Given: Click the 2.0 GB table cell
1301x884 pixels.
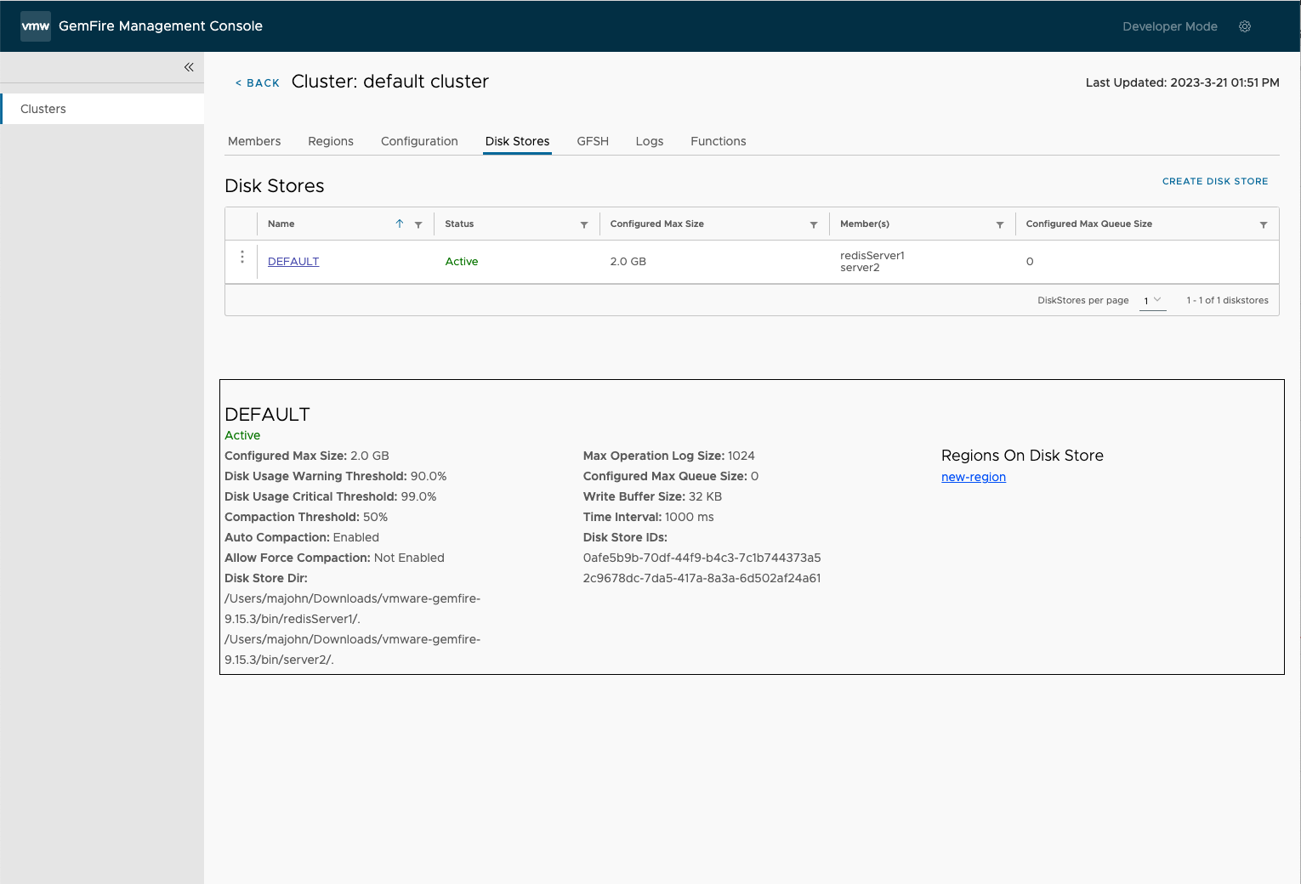Looking at the screenshot, I should click(628, 261).
